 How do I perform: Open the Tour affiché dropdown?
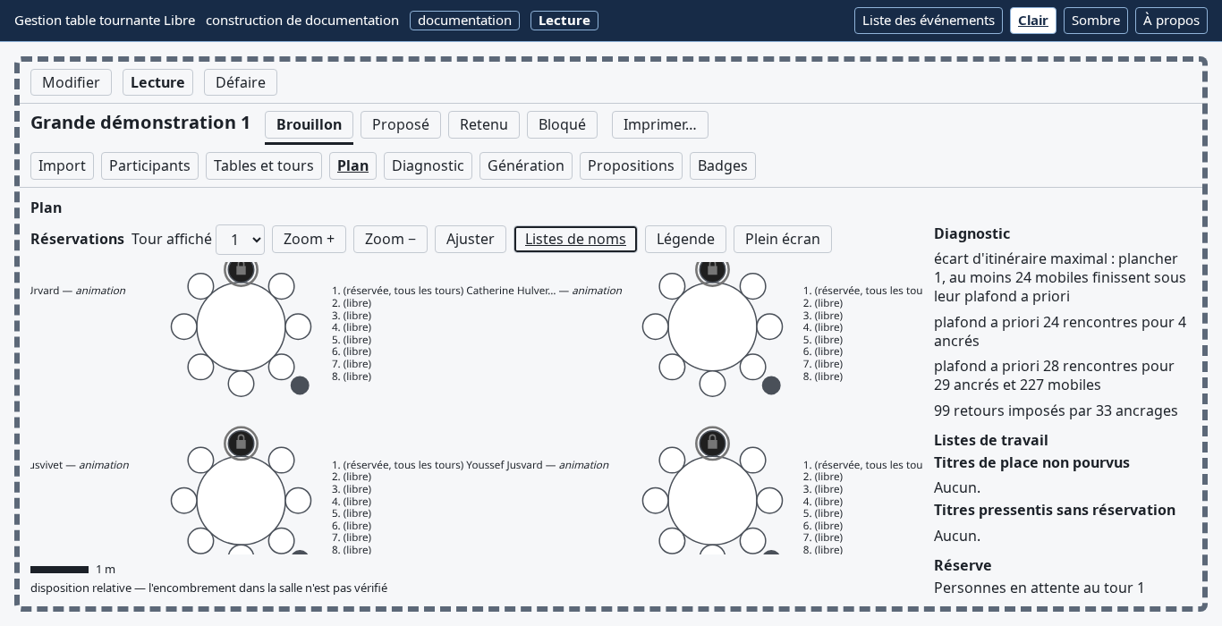240,240
